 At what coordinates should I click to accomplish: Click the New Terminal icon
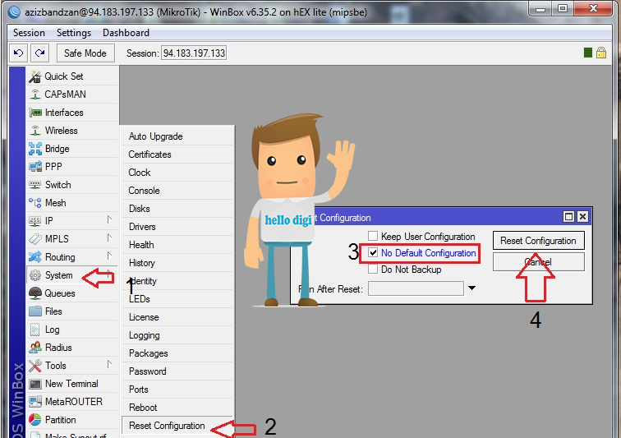tap(34, 384)
